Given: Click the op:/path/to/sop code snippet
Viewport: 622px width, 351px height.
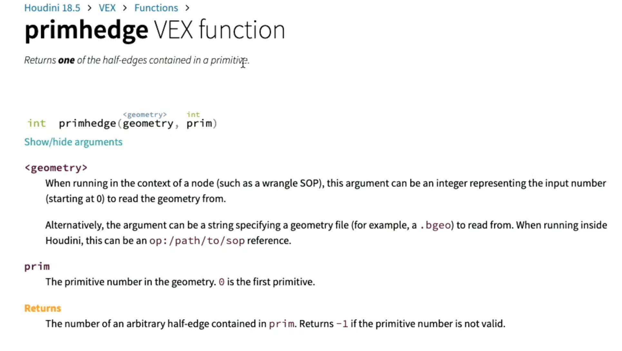Looking at the screenshot, I should click(x=197, y=241).
